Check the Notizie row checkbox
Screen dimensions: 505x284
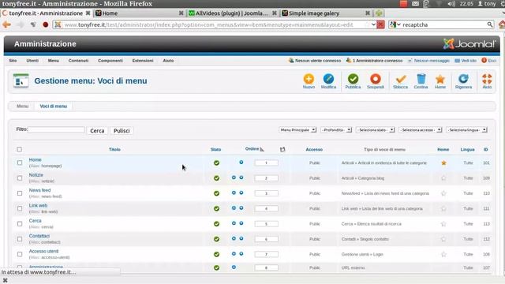(20, 178)
